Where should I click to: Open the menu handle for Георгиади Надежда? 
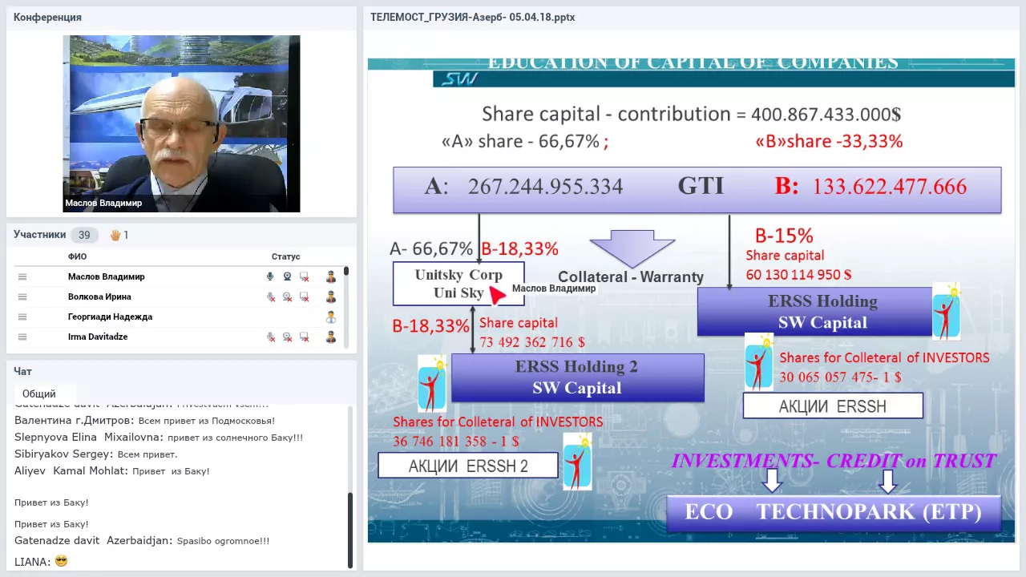pos(22,317)
